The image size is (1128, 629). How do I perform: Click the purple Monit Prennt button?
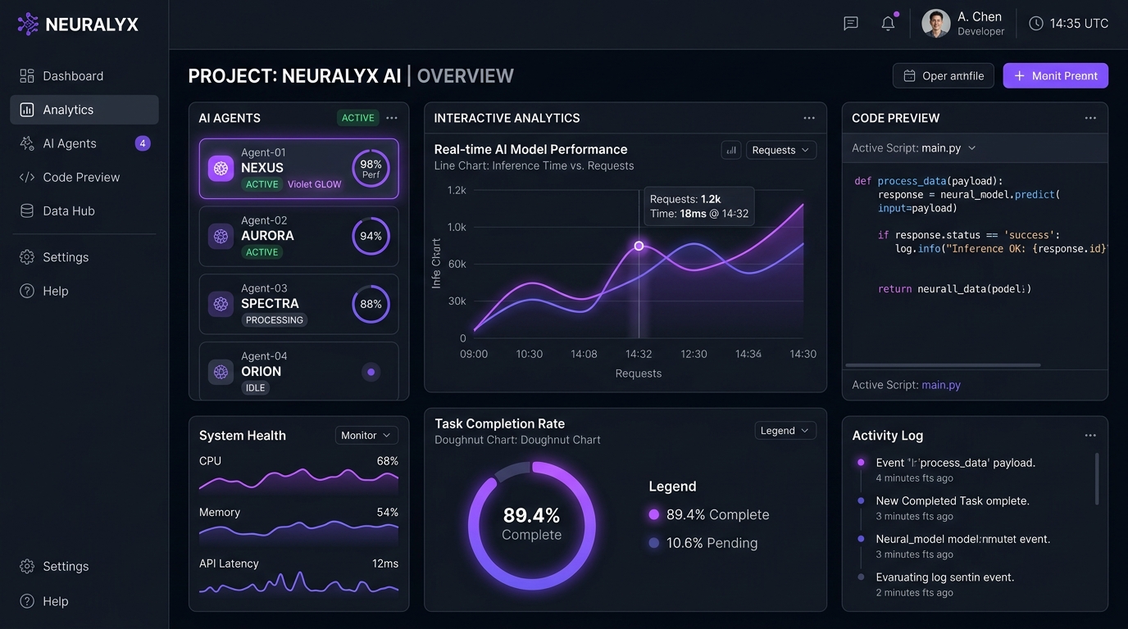[x=1056, y=75]
